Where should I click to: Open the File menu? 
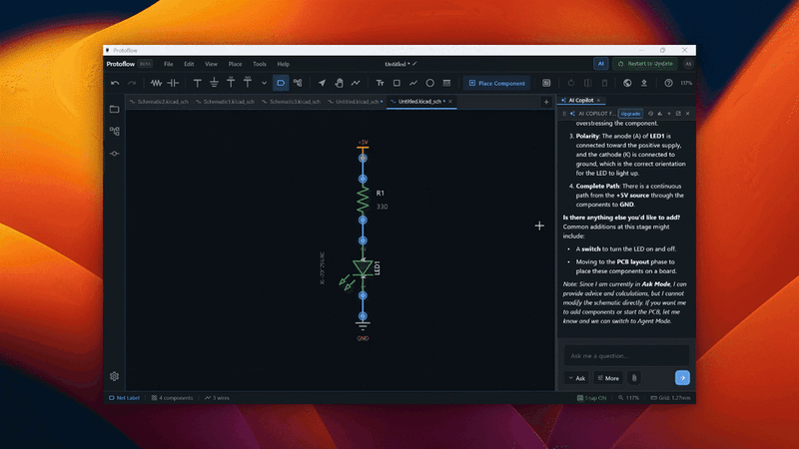(x=168, y=64)
